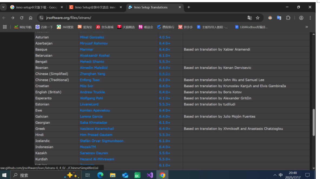Open the Extensions puzzle icon
Viewport: 320px width, 179px height.
pos(288,18)
